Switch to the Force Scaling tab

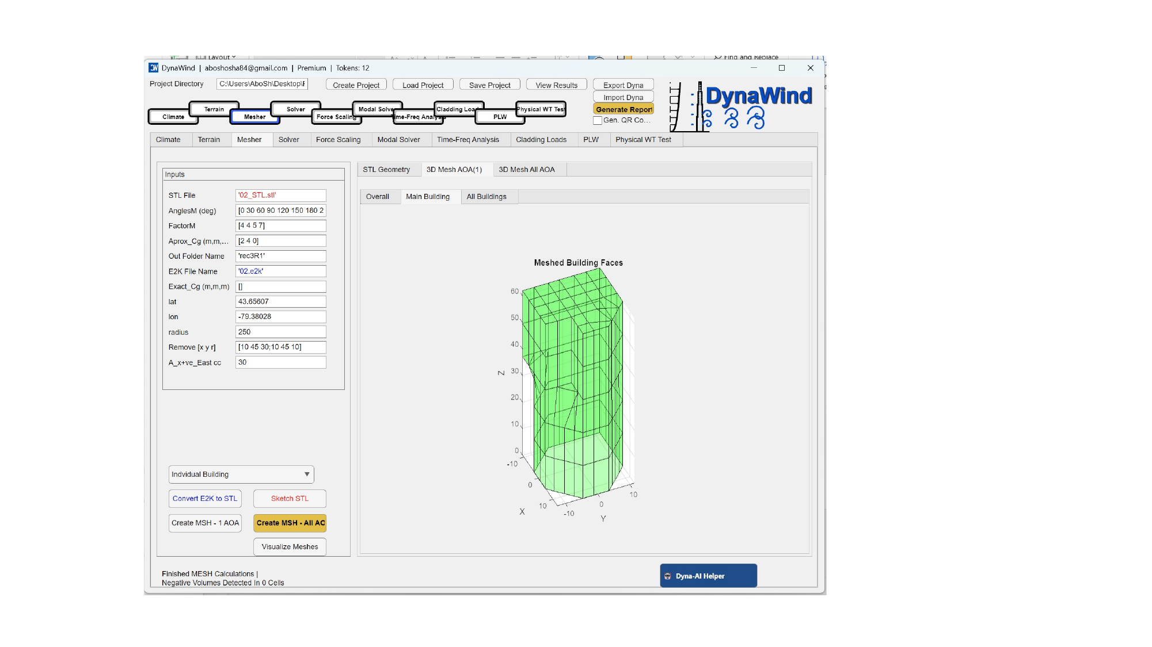pos(338,140)
